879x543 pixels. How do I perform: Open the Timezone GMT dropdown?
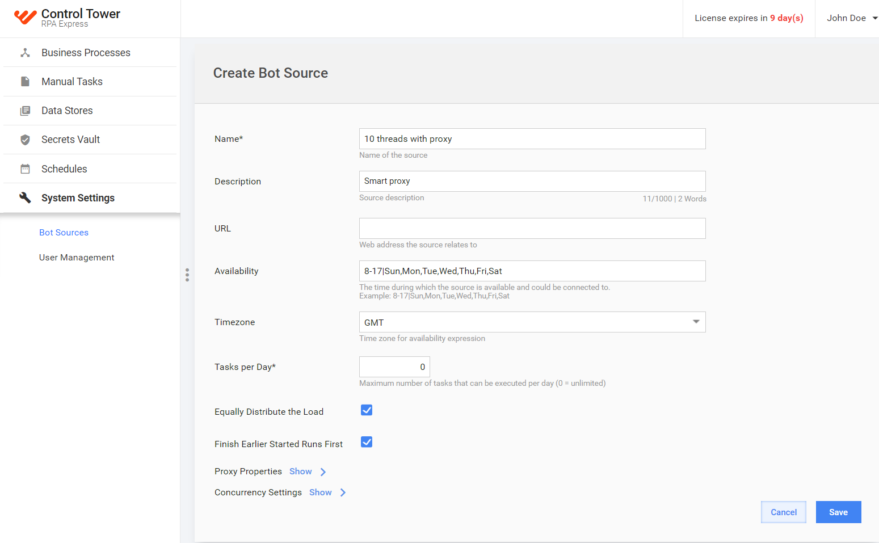click(x=532, y=322)
